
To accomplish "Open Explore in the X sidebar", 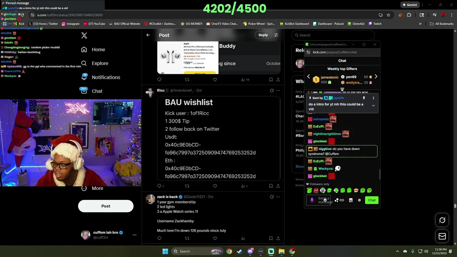I will coord(95,63).
